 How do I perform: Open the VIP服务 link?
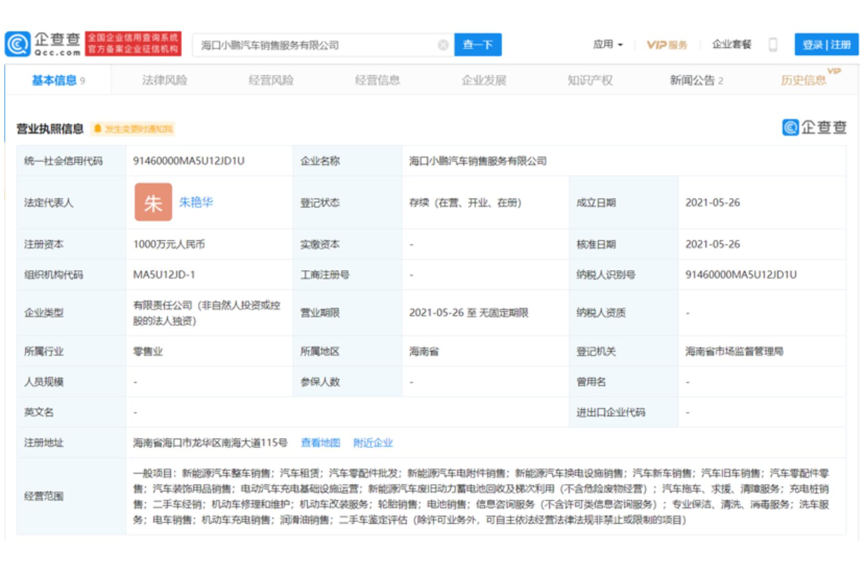pos(667,45)
